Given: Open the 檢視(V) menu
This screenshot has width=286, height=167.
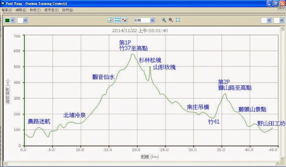Looking at the screenshot, I should (35, 10).
